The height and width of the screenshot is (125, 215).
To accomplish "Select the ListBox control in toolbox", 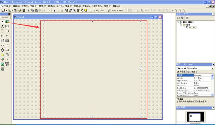I will pos(7,40).
